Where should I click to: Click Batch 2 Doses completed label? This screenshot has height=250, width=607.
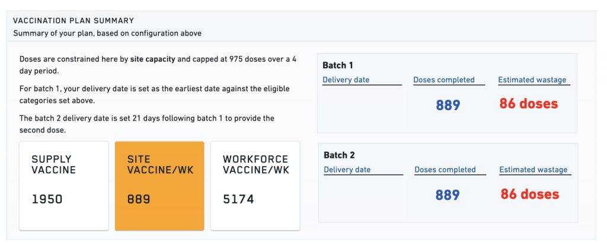coord(445,170)
